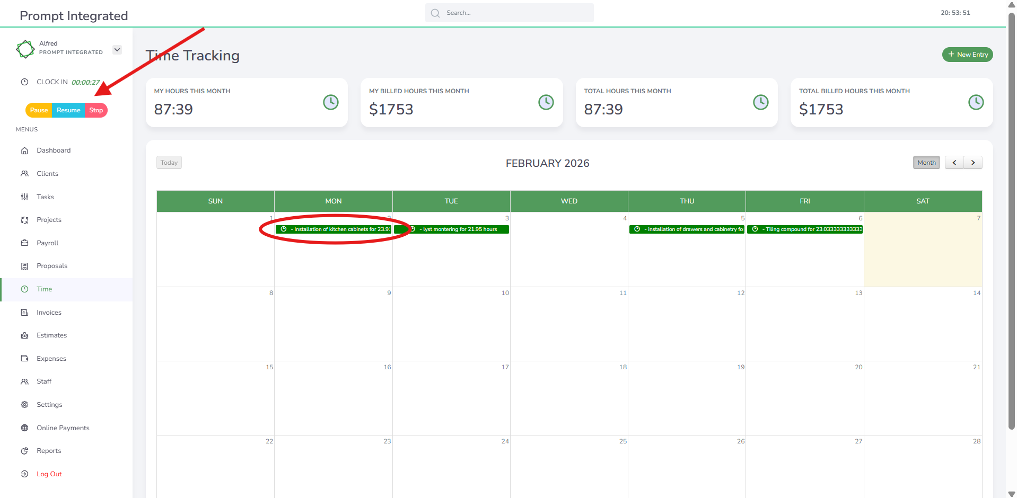This screenshot has width=1017, height=498.
Task: Click the Log Out link
Action: click(x=49, y=474)
